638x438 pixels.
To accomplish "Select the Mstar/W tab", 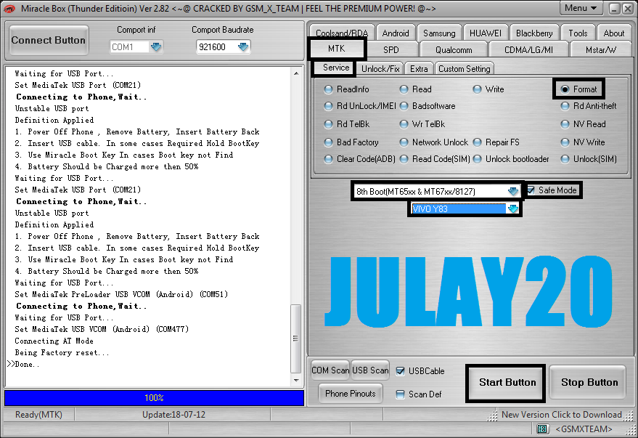I will tap(601, 49).
